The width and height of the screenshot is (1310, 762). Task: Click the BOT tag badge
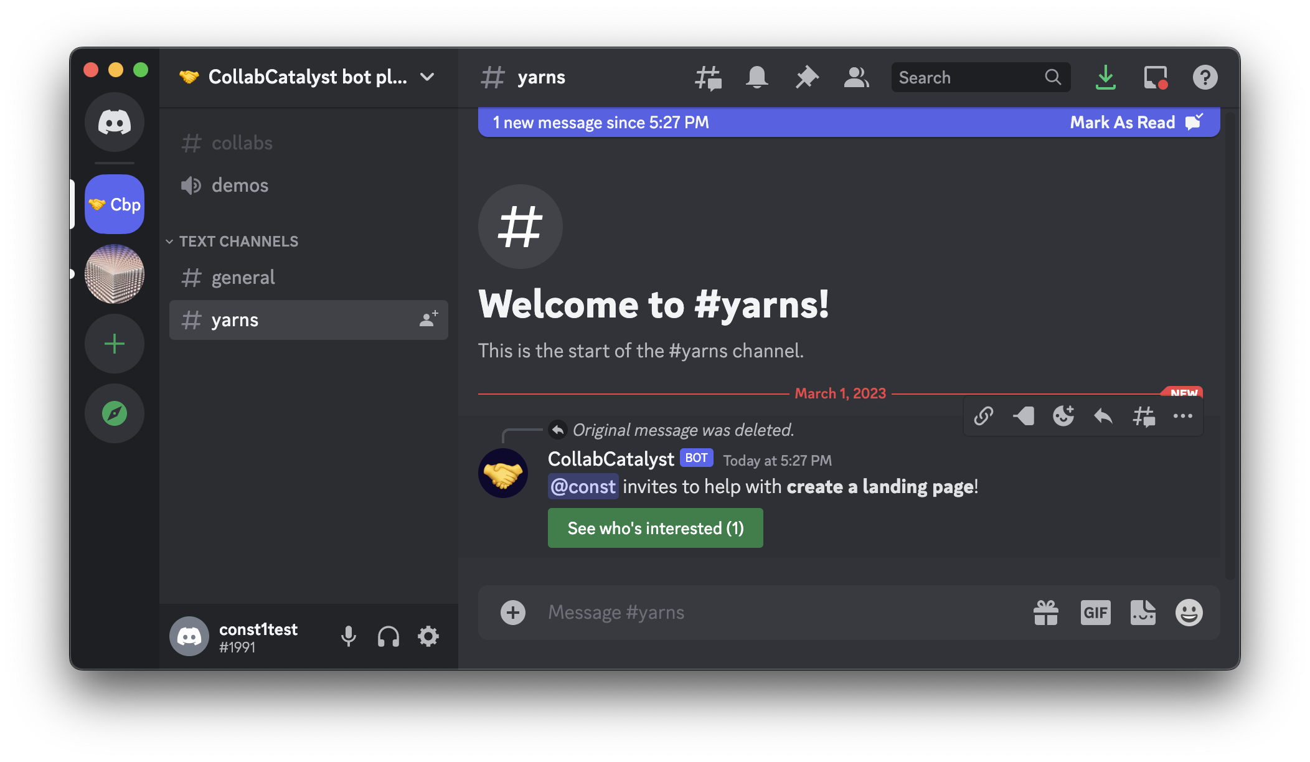697,458
